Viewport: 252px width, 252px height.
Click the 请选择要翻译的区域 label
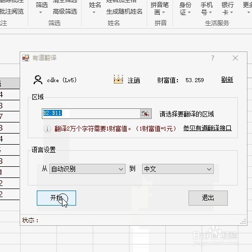186,114
